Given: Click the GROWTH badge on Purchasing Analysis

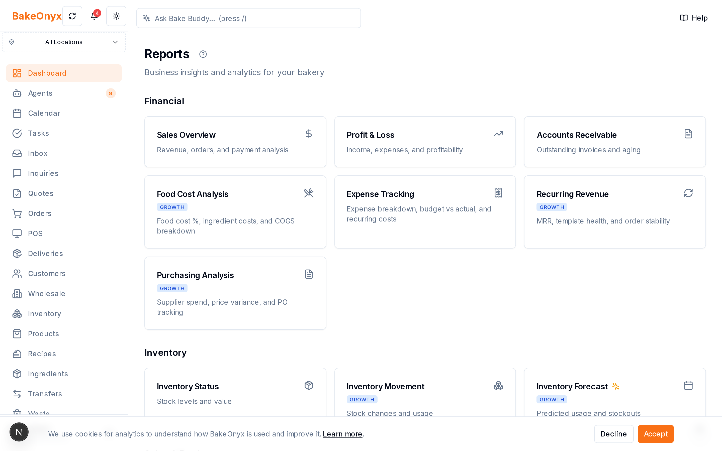Looking at the screenshot, I should click(172, 288).
